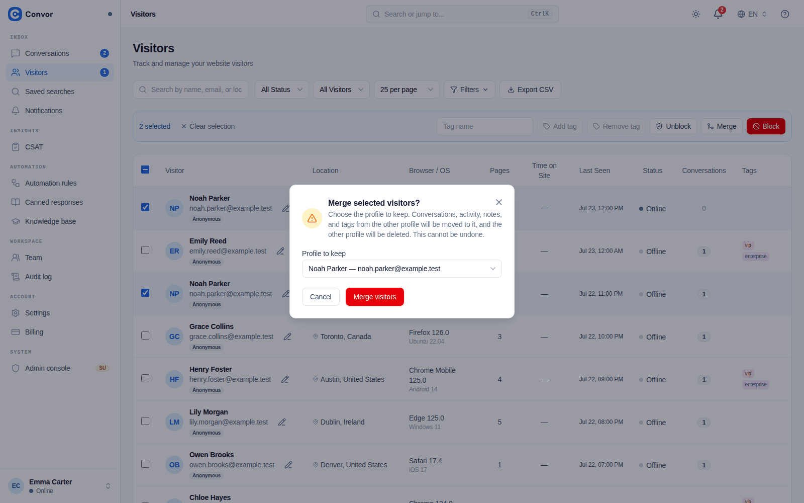804x503 pixels.
Task: Click the Merge button in selection bar
Action: pyautogui.click(x=722, y=126)
